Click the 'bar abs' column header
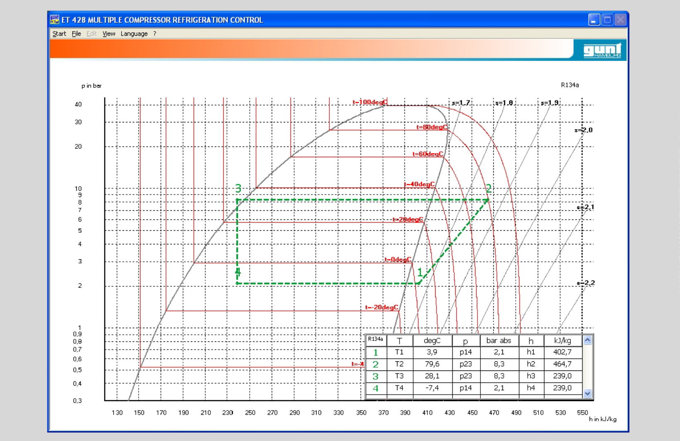Screen dimensions: 680x441 pos(499,341)
